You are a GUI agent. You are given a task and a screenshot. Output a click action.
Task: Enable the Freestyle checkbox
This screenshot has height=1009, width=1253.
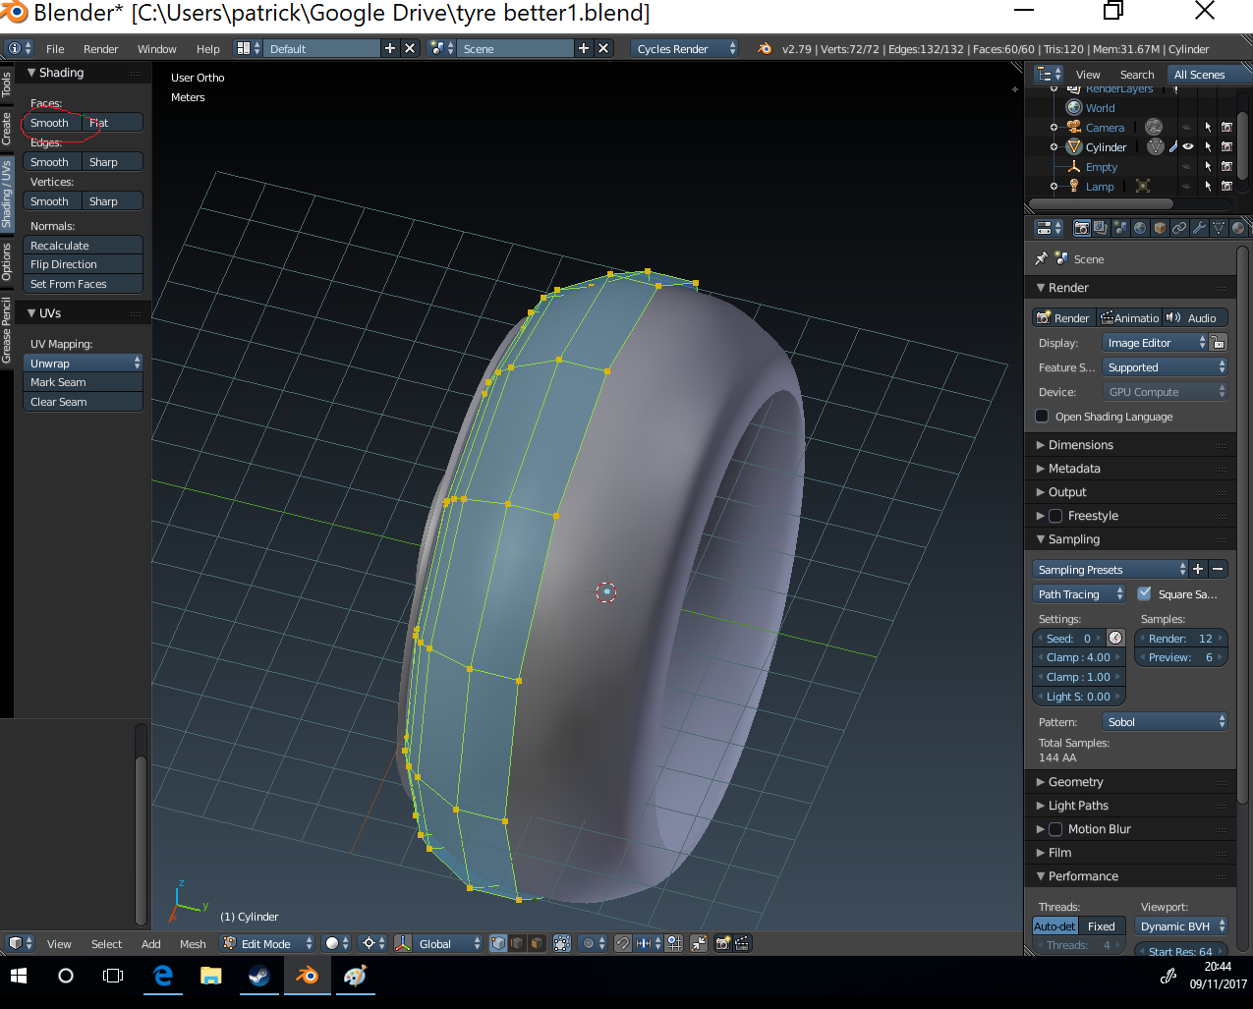[x=1055, y=516]
